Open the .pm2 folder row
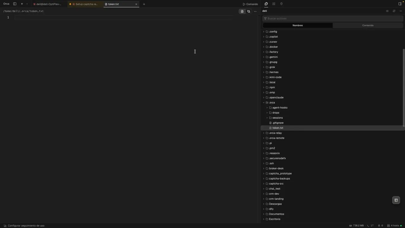 [x=331, y=148]
